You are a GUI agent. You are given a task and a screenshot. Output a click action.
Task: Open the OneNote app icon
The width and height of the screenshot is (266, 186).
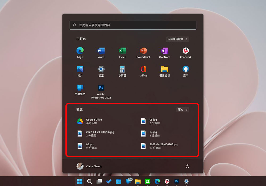pyautogui.click(x=165, y=53)
